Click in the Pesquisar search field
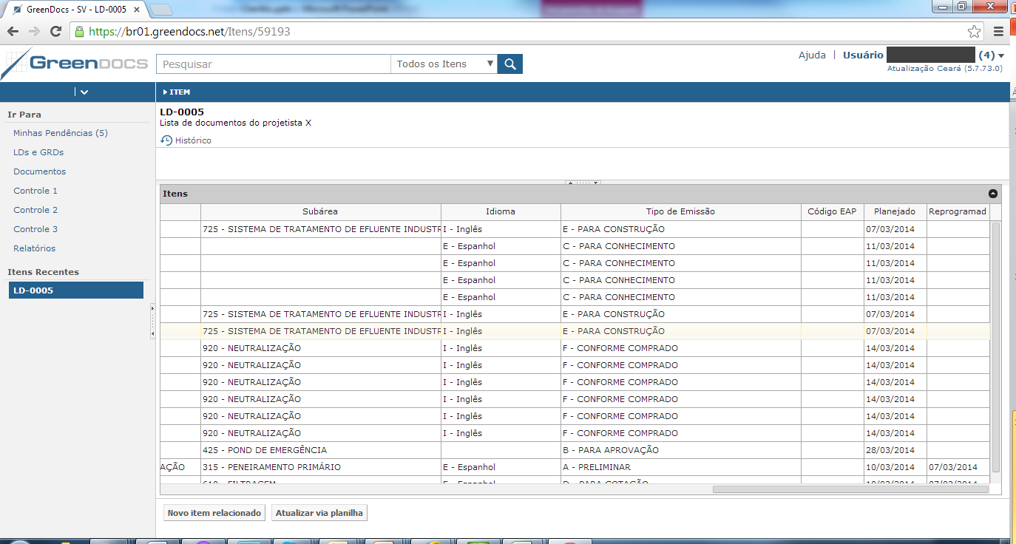1016x544 pixels. (x=274, y=64)
